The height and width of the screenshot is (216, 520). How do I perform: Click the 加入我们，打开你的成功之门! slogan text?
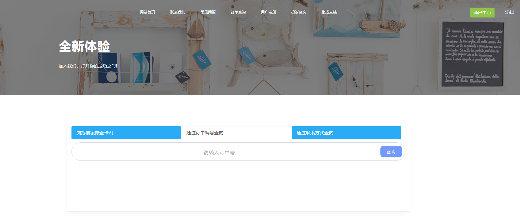click(x=88, y=66)
